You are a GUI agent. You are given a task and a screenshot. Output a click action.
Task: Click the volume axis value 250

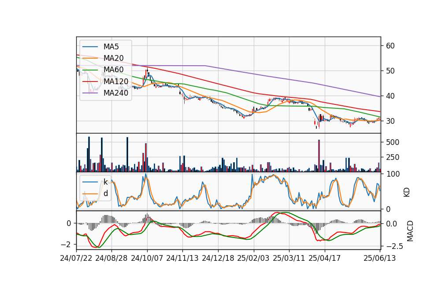coord(393,157)
